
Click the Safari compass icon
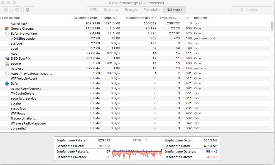(x=7, y=83)
